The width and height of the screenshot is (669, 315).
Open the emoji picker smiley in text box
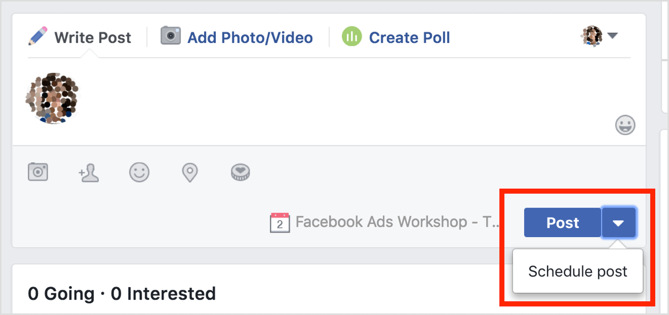point(625,125)
